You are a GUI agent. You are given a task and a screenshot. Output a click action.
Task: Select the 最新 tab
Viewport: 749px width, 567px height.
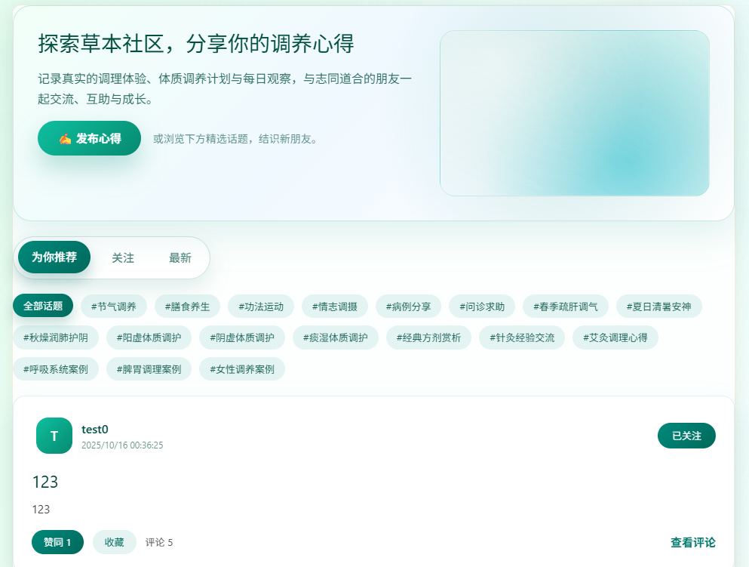(180, 258)
